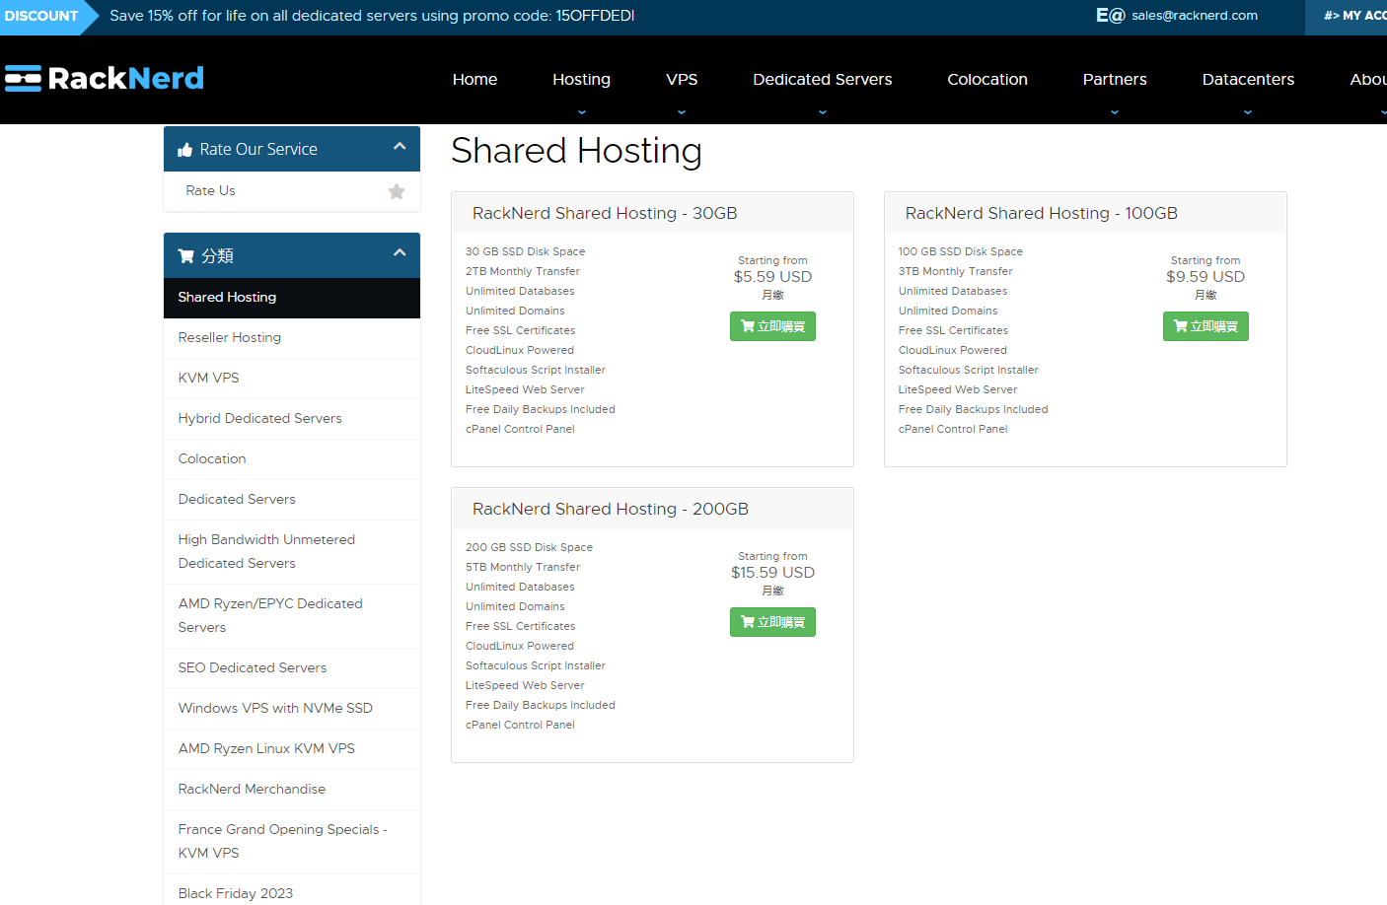Click the star icon beside Rate Us
Image resolution: width=1387 pixels, height=905 pixels.
pyautogui.click(x=397, y=191)
